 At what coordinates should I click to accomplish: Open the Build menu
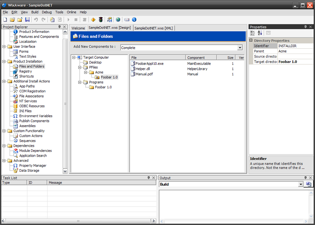tap(35, 12)
